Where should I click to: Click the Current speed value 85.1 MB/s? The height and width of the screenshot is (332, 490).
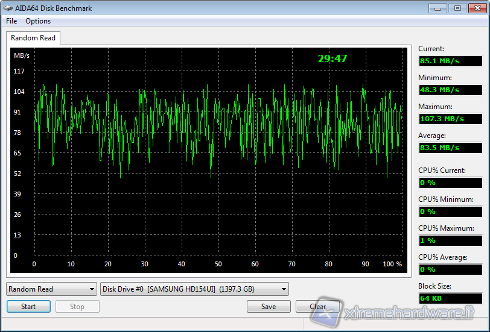coord(450,61)
